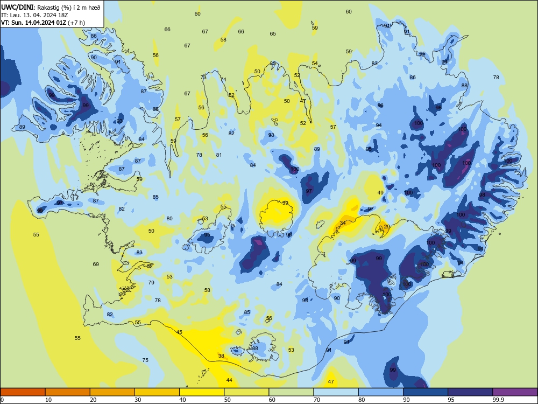Click the humidity value '45' on map

click(x=179, y=332)
